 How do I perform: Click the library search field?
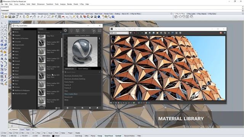(x=50, y=32)
